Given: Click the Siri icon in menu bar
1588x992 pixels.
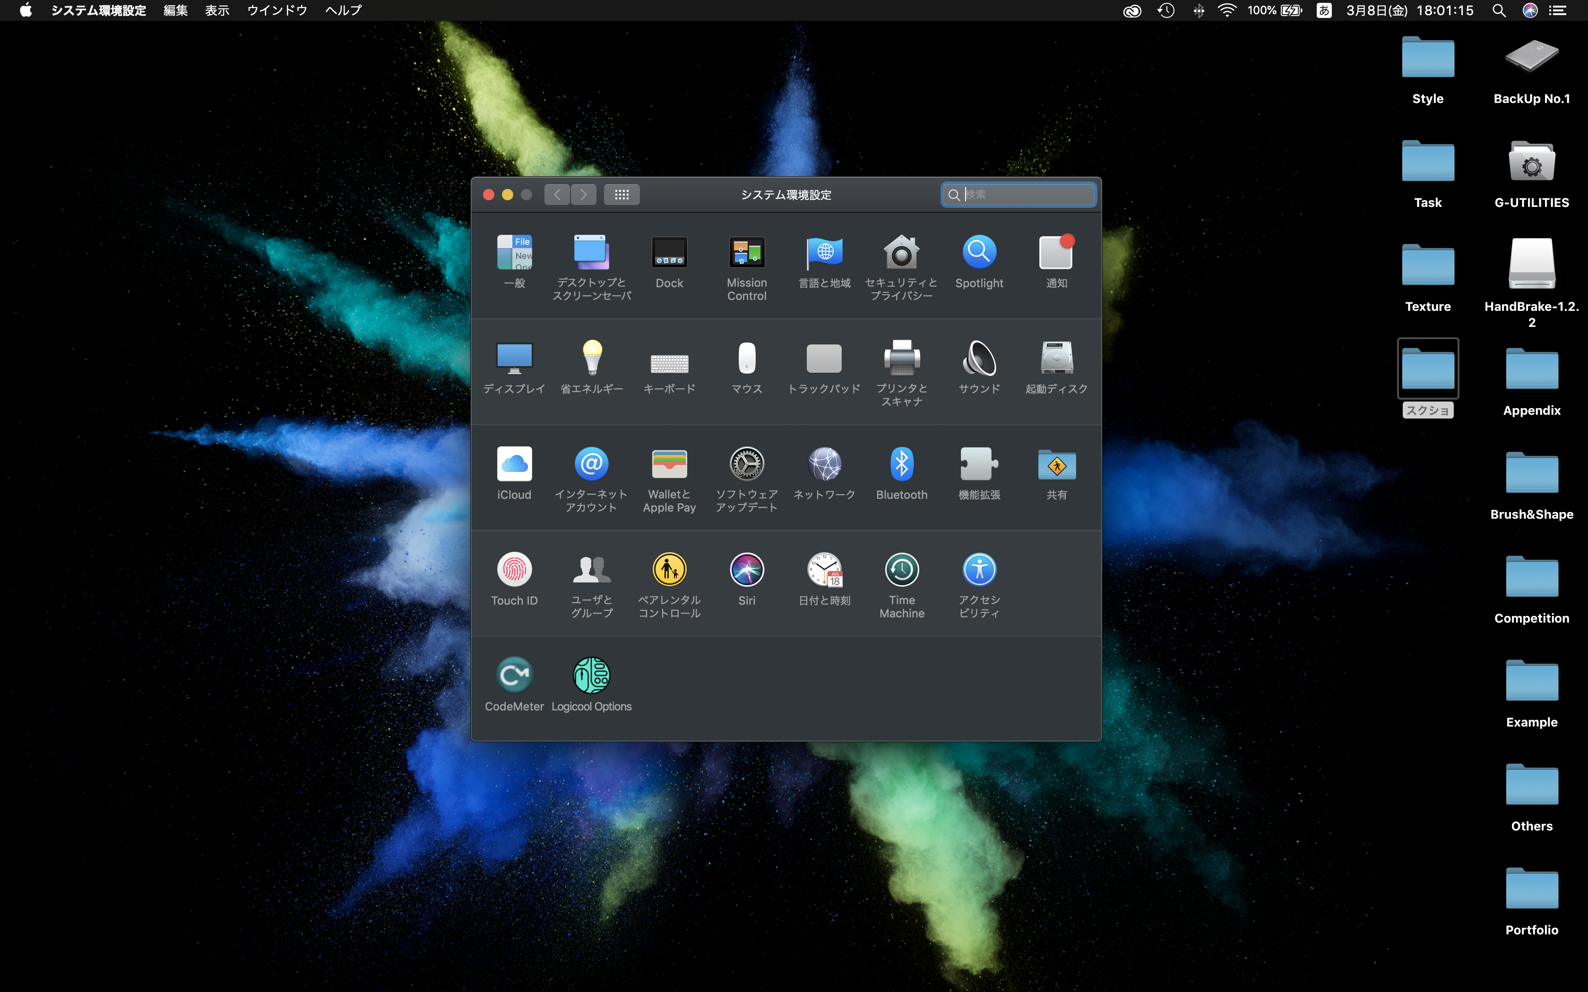Looking at the screenshot, I should click(1530, 10).
